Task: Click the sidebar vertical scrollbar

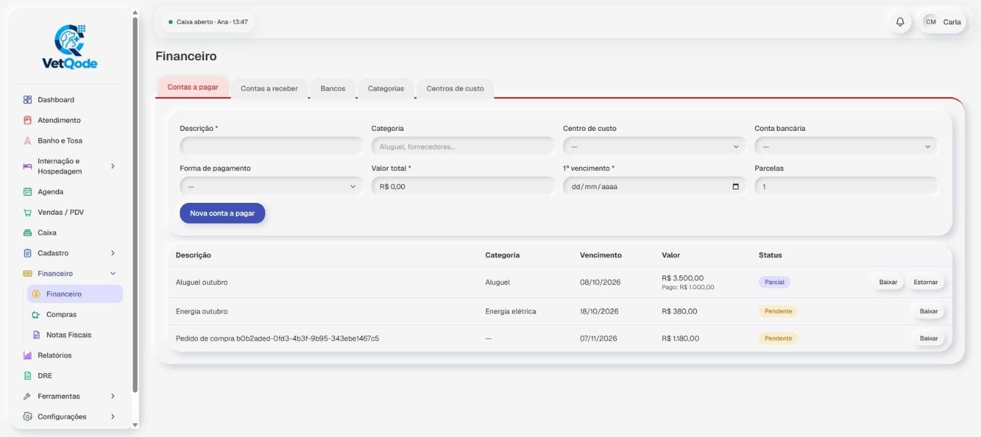Action: (x=135, y=204)
